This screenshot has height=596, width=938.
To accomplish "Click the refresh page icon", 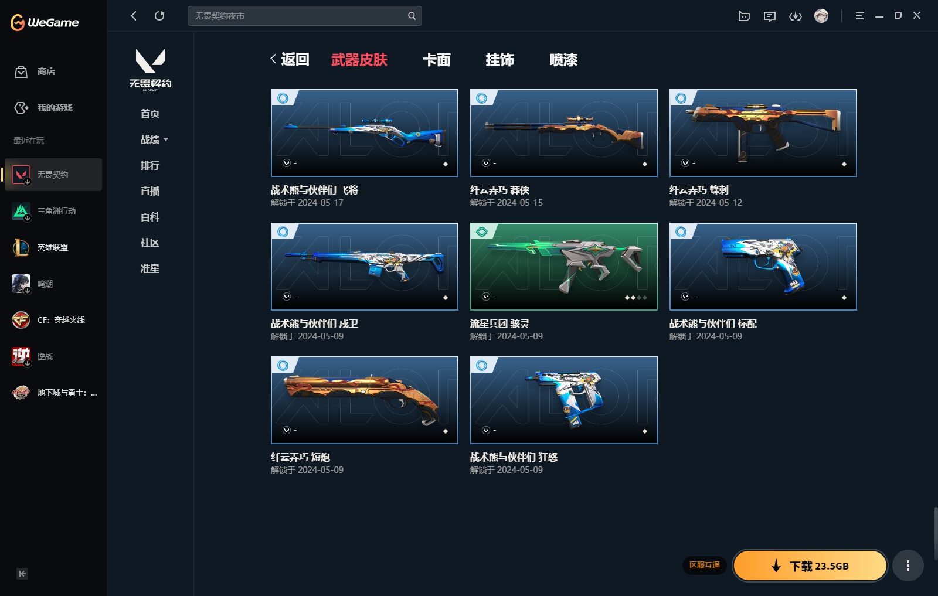I will coord(159,16).
